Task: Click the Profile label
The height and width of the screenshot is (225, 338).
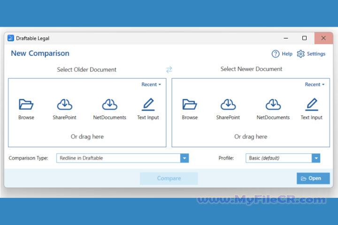Action: tap(226, 158)
